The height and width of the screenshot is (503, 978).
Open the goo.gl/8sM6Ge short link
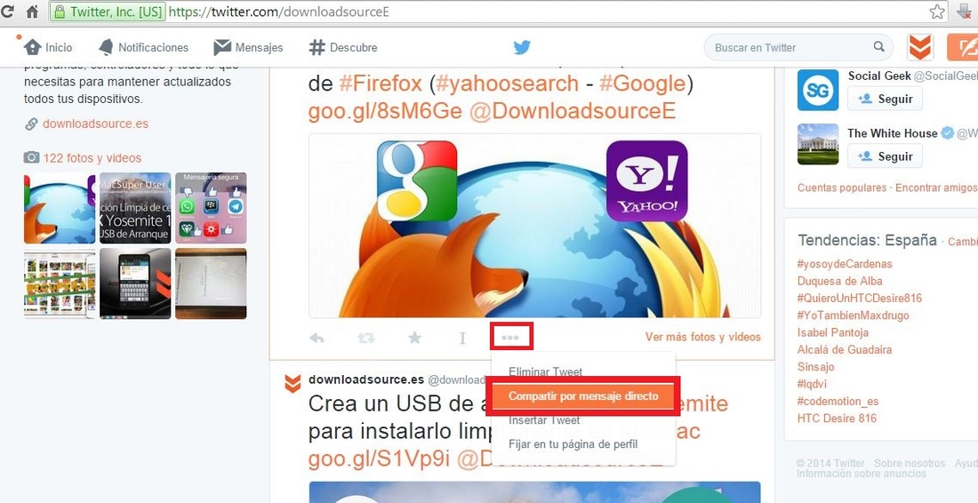(385, 111)
